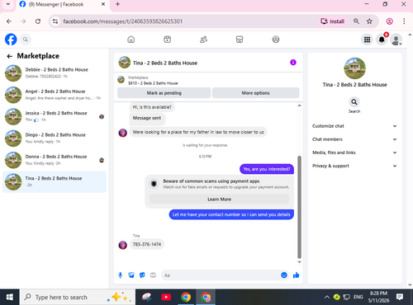Screen dimensions: 413x305
Task: Choose a GIF with the GIF icon
Action: tap(153, 275)
